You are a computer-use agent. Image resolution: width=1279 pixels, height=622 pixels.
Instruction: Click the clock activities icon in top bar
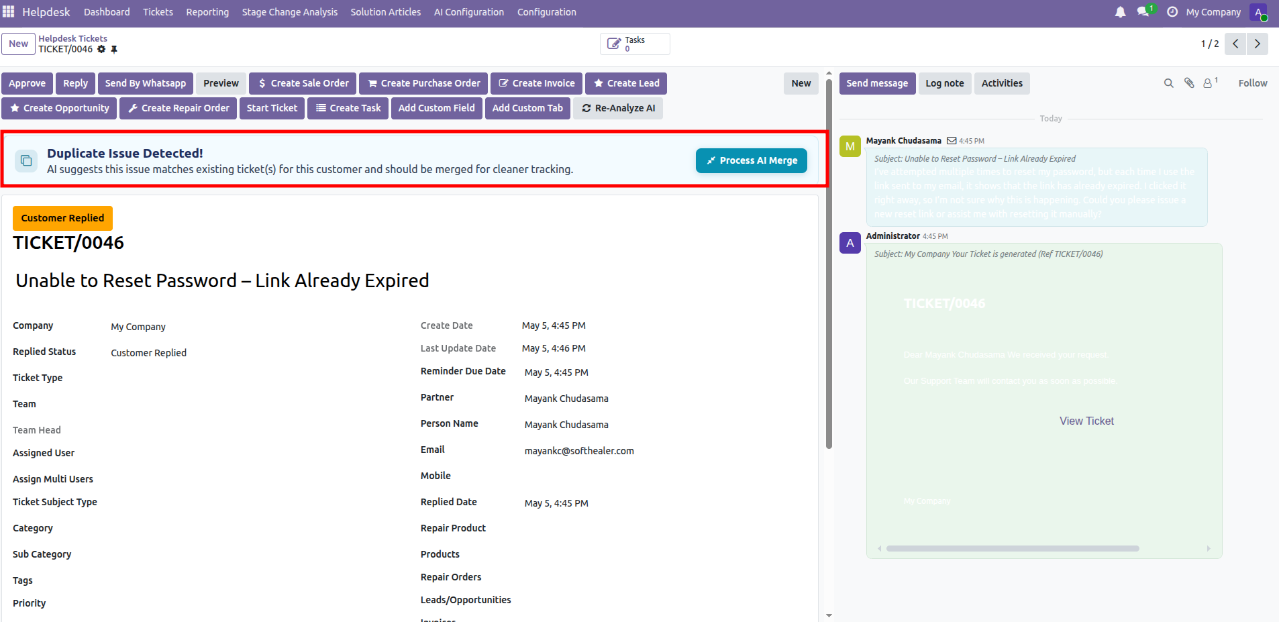coord(1172,12)
